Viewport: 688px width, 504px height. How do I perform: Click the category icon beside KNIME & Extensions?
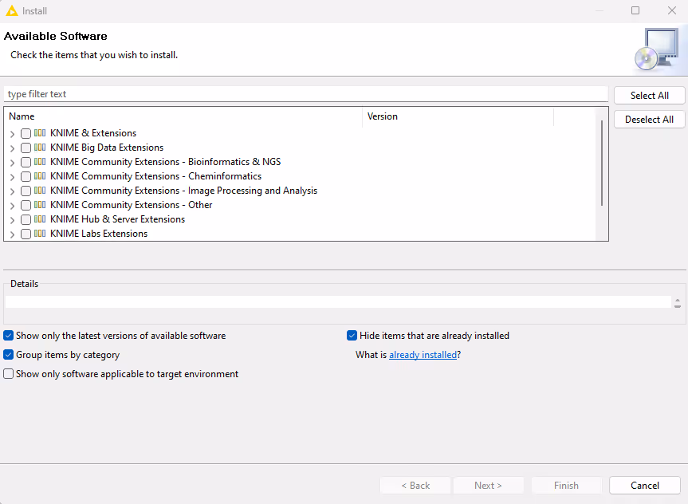tap(40, 133)
